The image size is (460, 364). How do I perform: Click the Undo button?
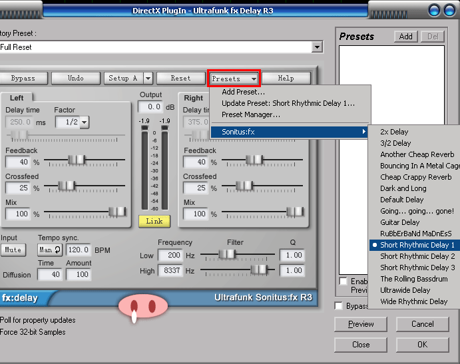pos(76,79)
